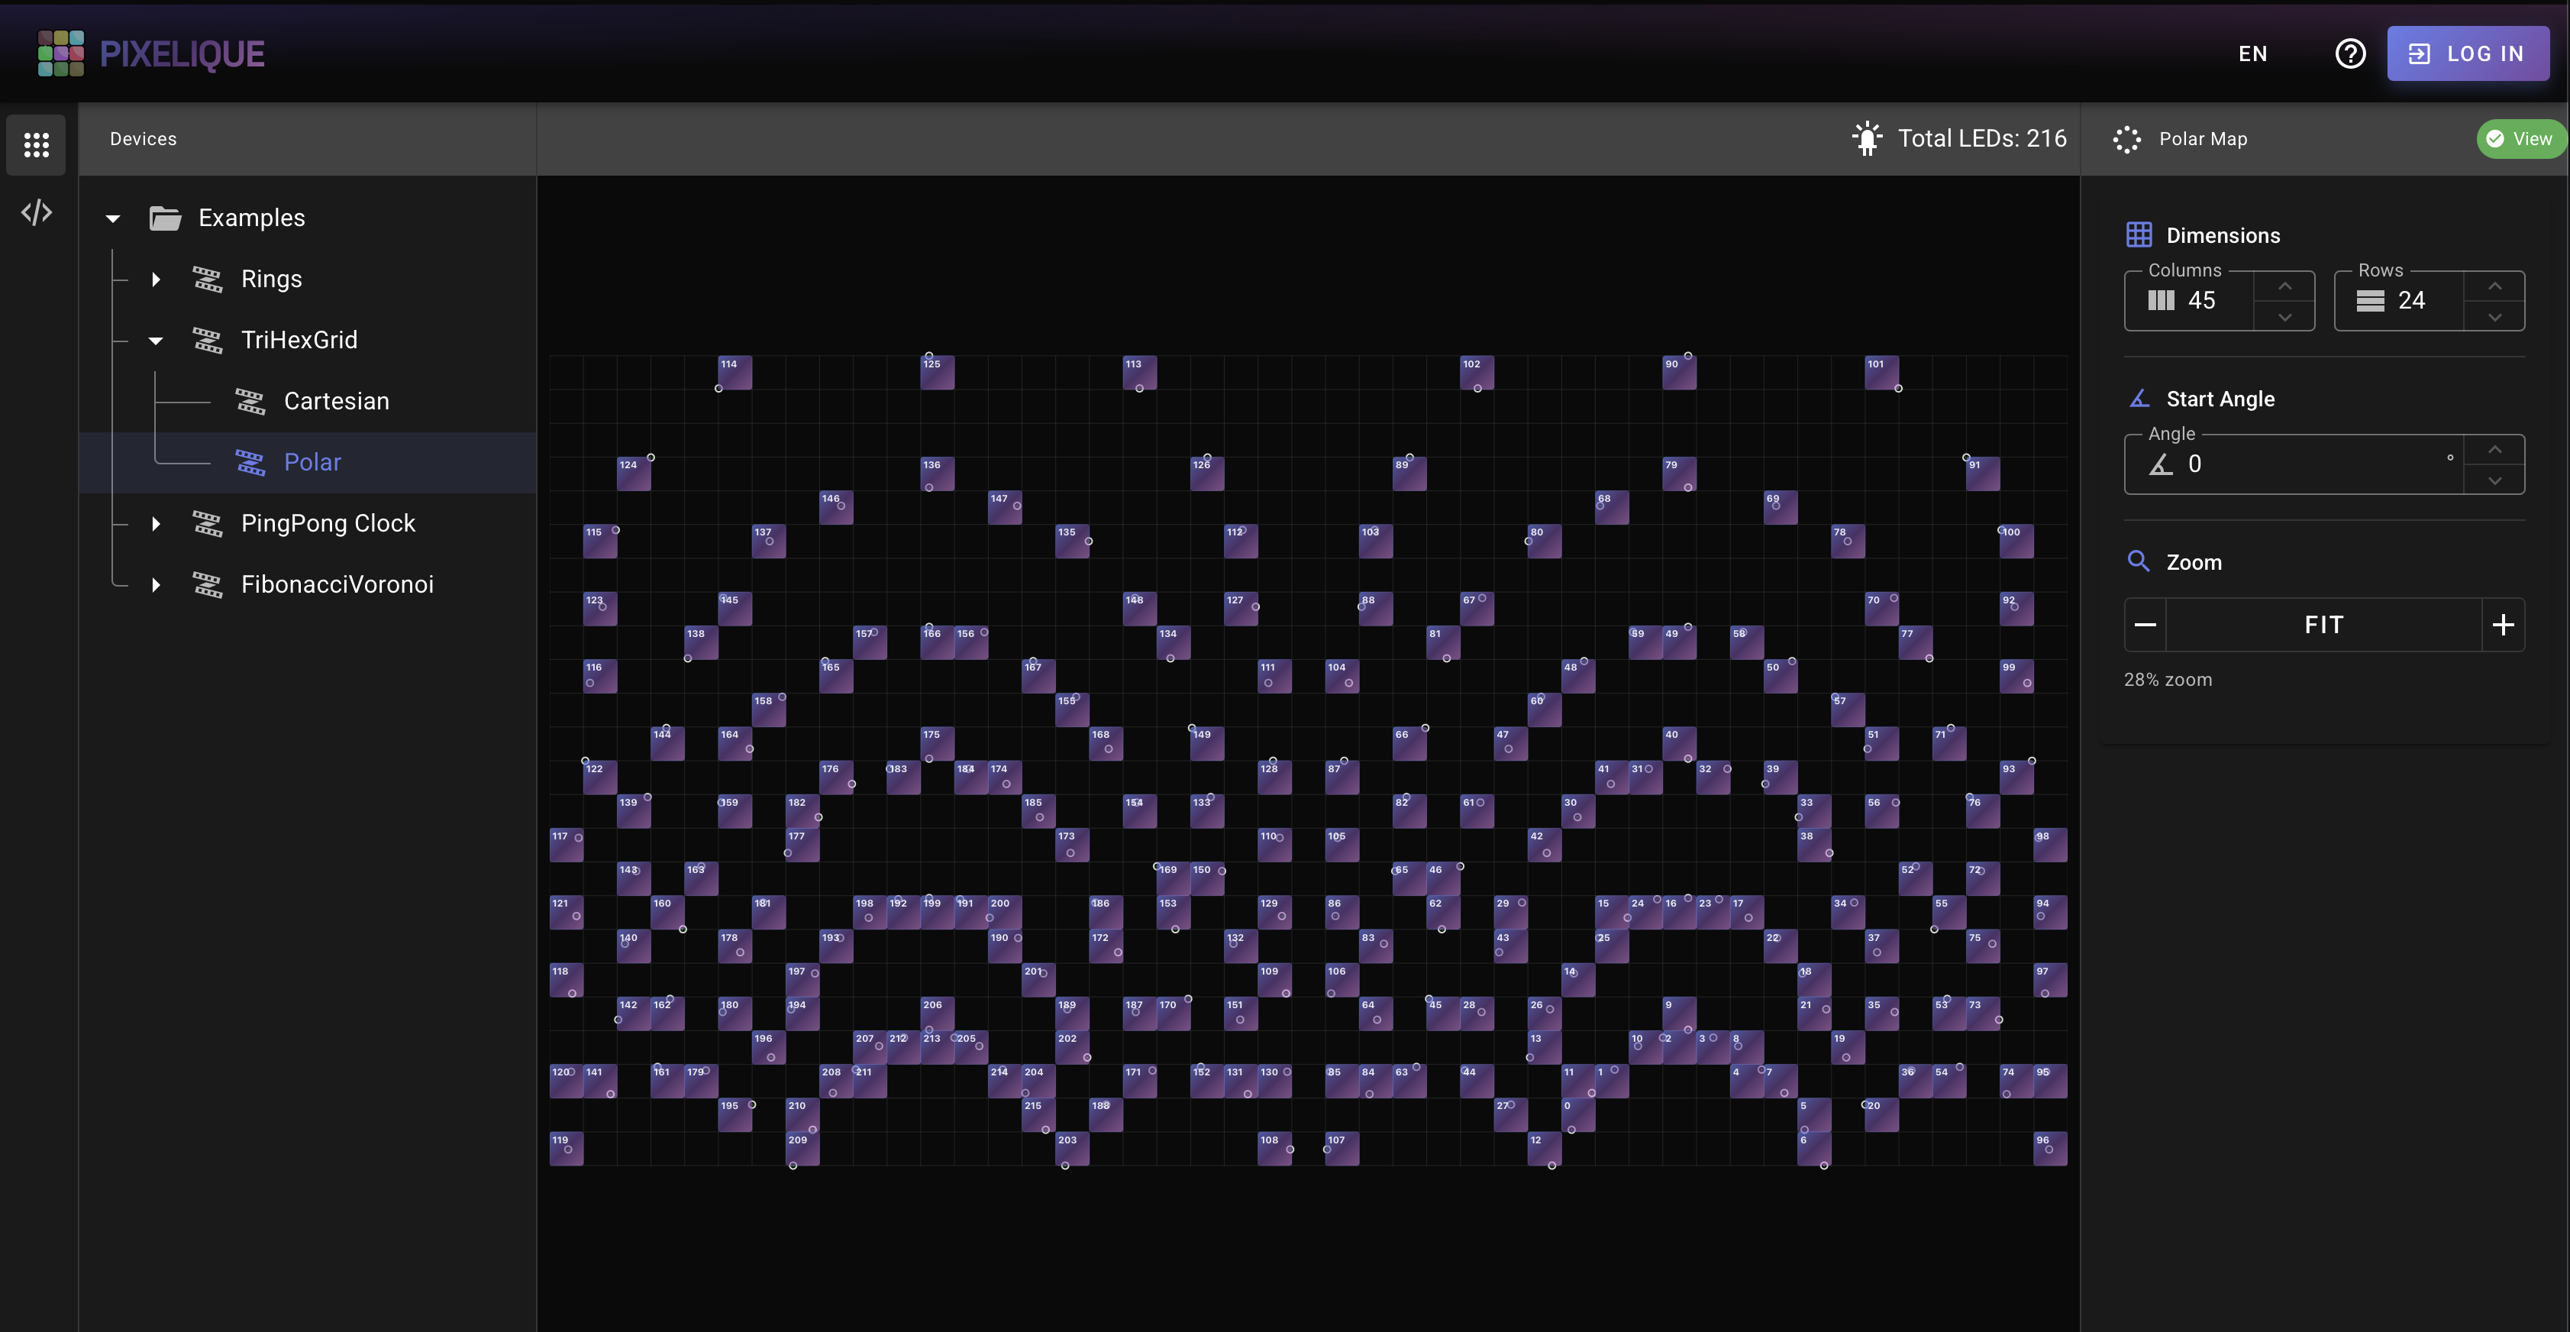Select the Polar Map spinner icon

pos(2127,139)
